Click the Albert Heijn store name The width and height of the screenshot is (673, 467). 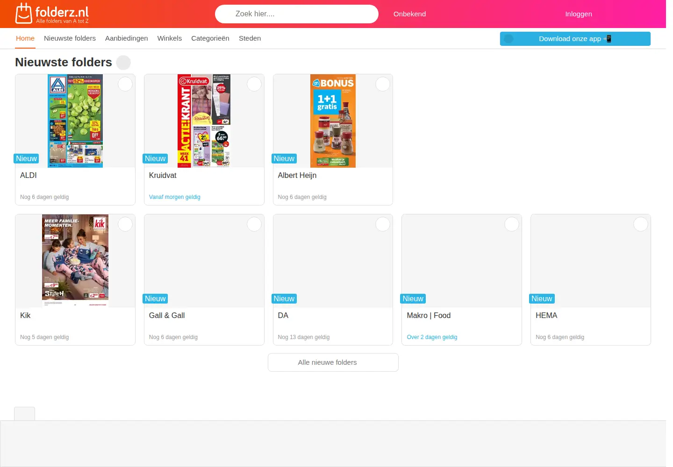(x=297, y=175)
